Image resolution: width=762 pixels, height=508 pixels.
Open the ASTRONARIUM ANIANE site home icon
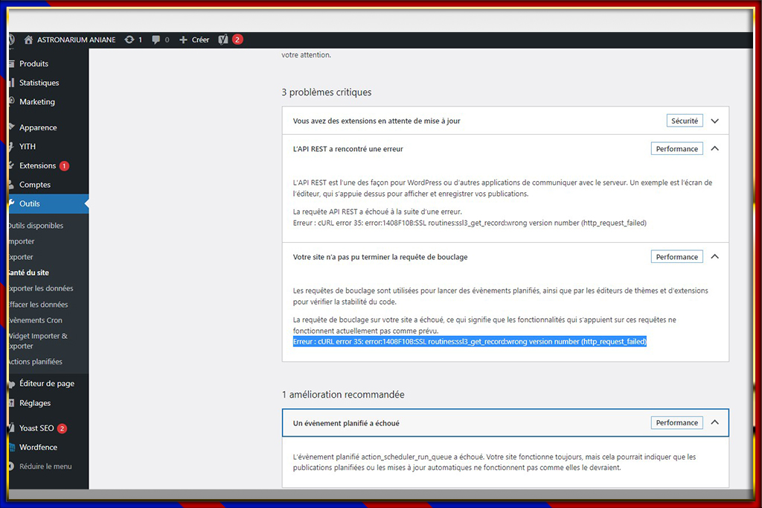[28, 40]
